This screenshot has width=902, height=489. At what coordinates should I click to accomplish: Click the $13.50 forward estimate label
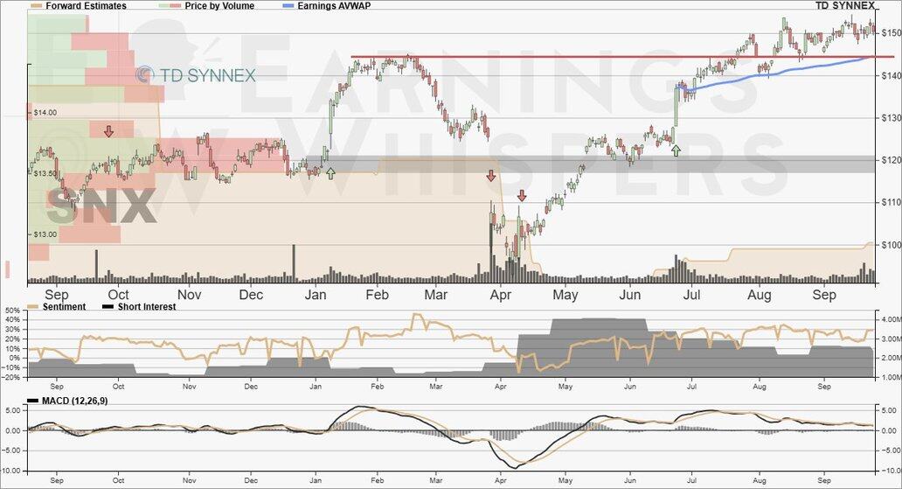[45, 173]
